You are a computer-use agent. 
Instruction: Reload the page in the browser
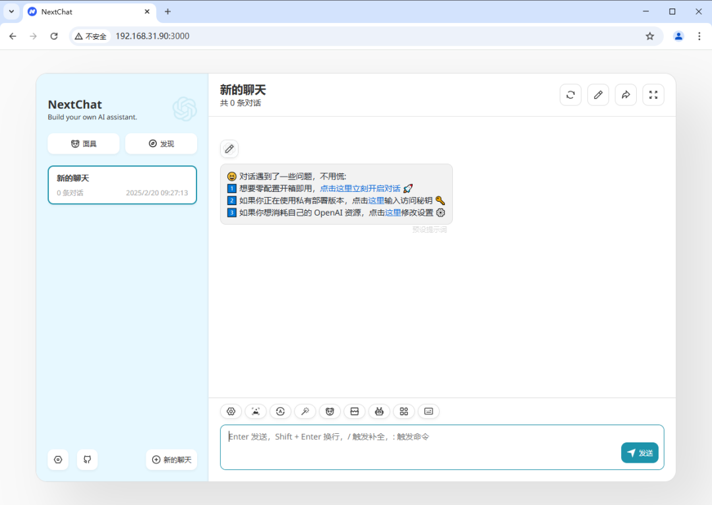[54, 36]
